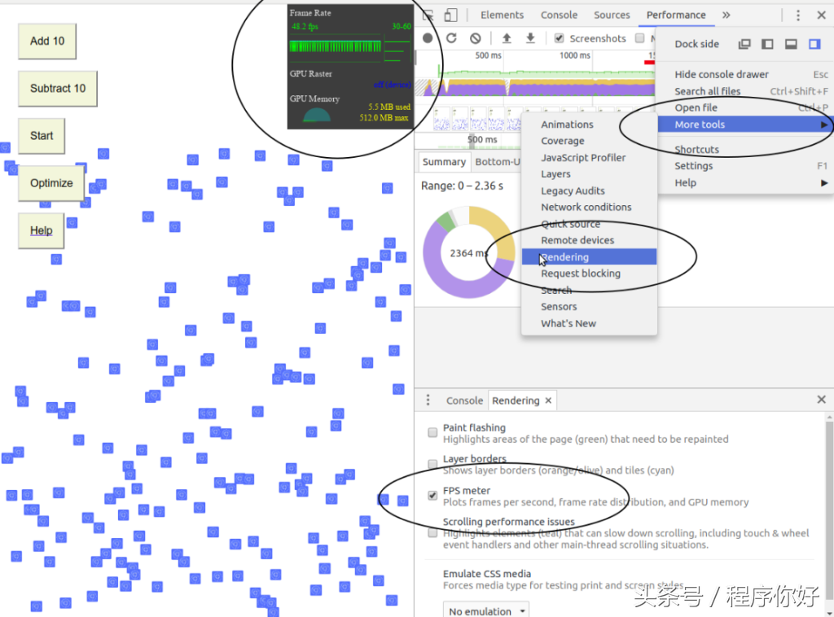Open the No emulation dropdown

487,610
